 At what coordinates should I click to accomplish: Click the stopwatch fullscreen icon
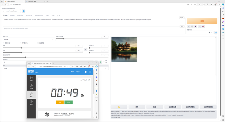pos(89,80)
